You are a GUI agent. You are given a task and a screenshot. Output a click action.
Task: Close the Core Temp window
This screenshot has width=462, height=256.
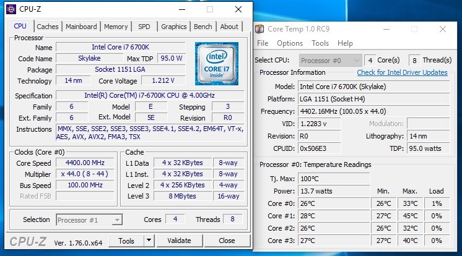443,29
